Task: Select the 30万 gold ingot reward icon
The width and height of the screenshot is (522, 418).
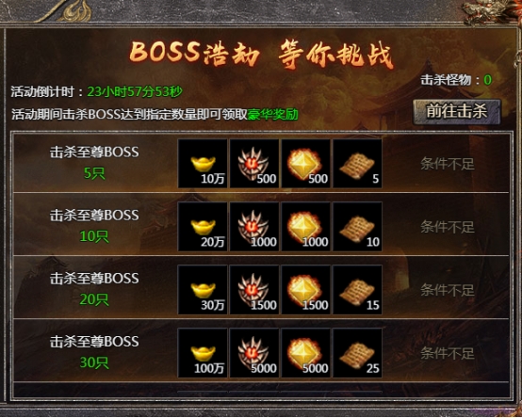Action: (x=203, y=290)
